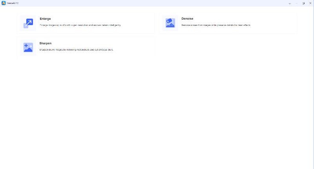Click the Enlarge description about super-resolution
This screenshot has width=314, height=169.
pyautogui.click(x=80, y=25)
